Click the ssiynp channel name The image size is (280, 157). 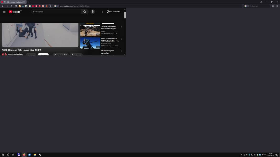(x=103, y=31)
